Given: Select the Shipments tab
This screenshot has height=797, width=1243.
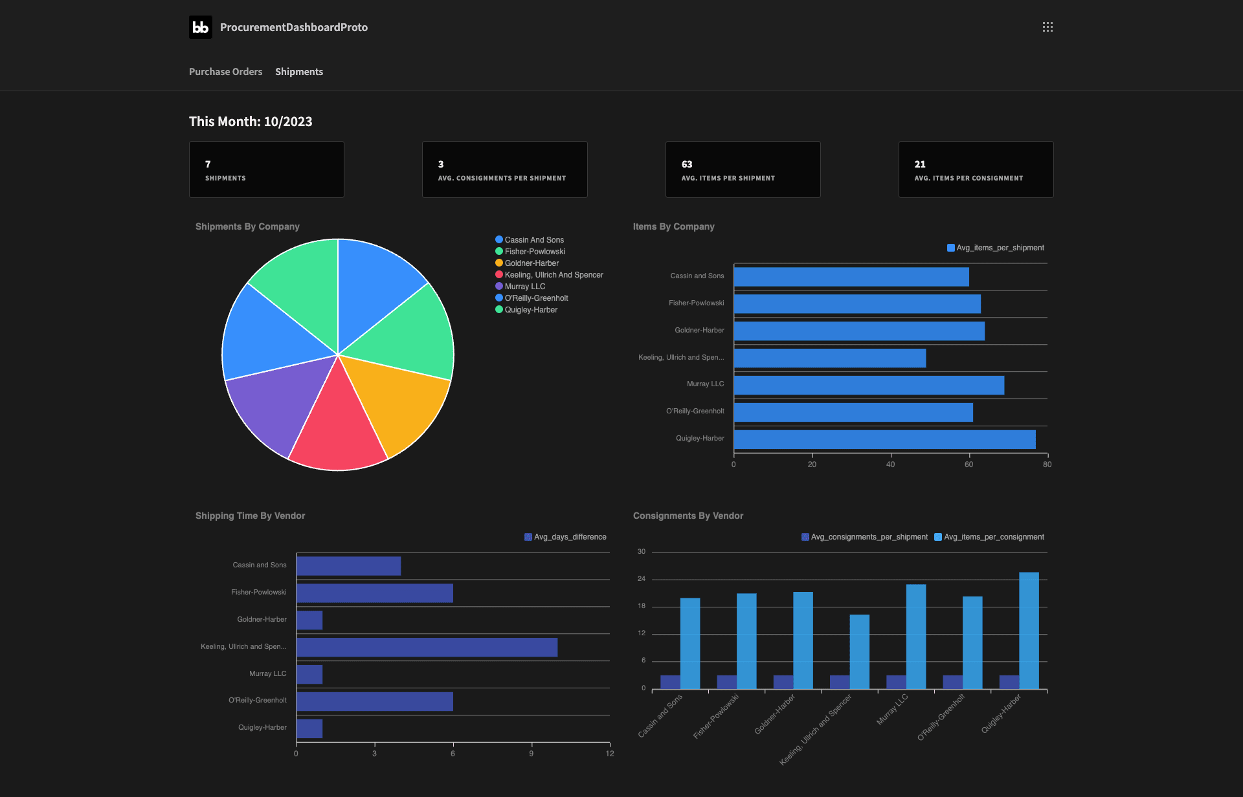Looking at the screenshot, I should click(x=299, y=72).
